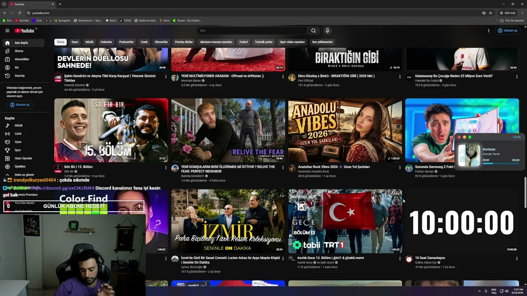Click the YouTube search input field
Screen dimensions: 527x296
click(252, 30)
